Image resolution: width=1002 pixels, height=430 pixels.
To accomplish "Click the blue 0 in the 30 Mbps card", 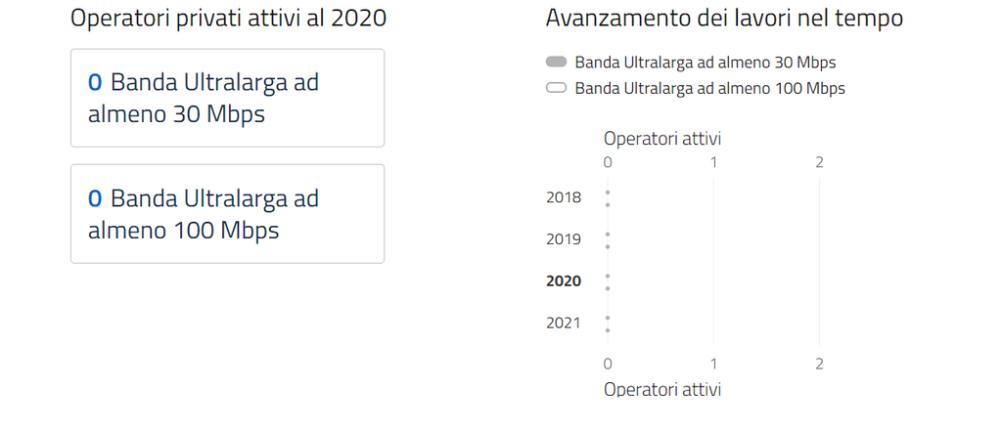I will (x=95, y=83).
